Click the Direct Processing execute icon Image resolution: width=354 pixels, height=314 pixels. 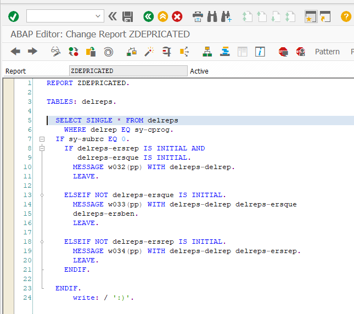[x=167, y=52]
